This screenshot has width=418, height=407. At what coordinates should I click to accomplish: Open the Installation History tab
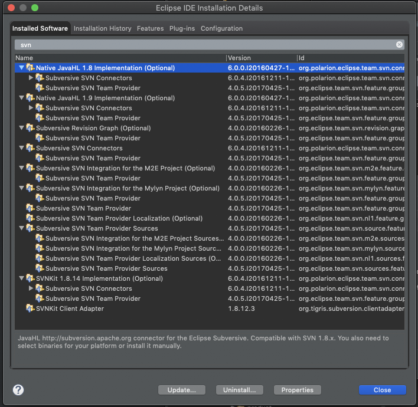point(103,28)
